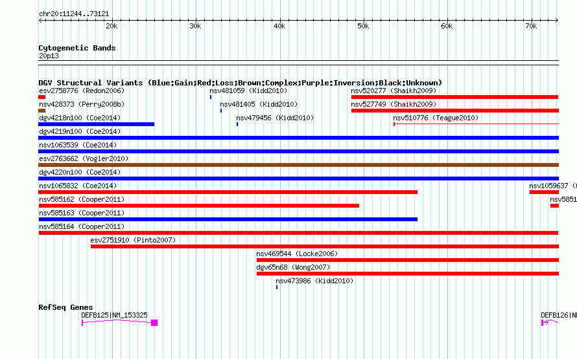This screenshot has height=359, width=577.
Task: Click the esv2751910 (Pinto2007) label
Action: point(133,240)
